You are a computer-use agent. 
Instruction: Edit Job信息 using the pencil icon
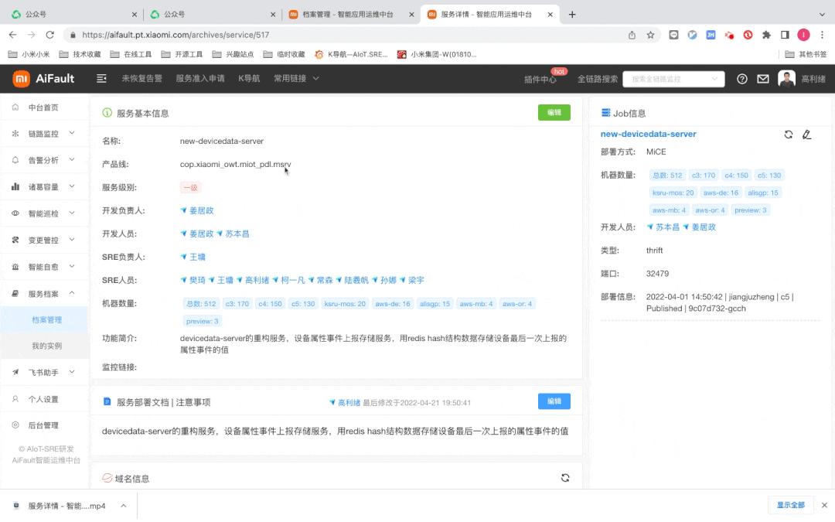(807, 135)
